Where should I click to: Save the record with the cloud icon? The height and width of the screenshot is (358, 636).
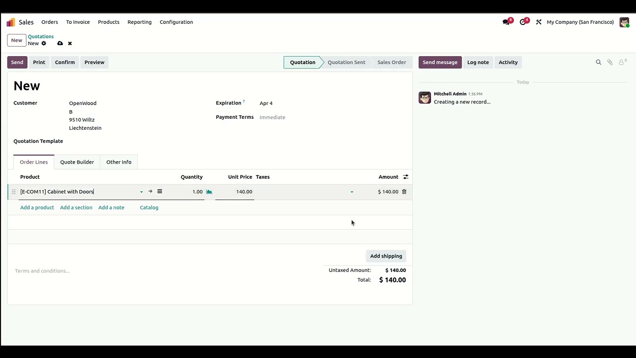tap(60, 43)
